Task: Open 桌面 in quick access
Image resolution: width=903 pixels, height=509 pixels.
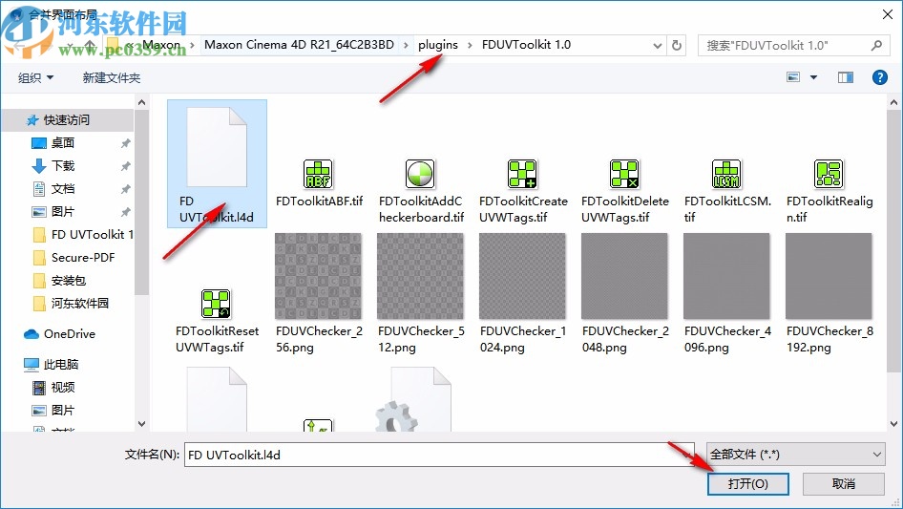Action: [63, 142]
